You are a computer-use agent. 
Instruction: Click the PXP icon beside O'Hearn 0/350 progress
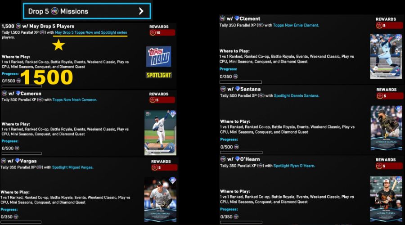point(236,216)
